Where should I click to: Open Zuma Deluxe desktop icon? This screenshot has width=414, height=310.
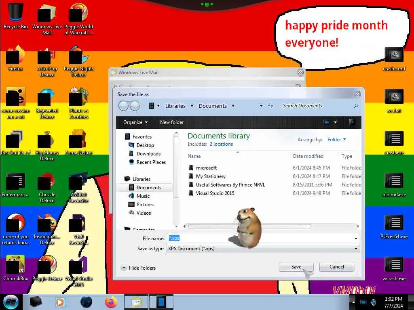79,142
